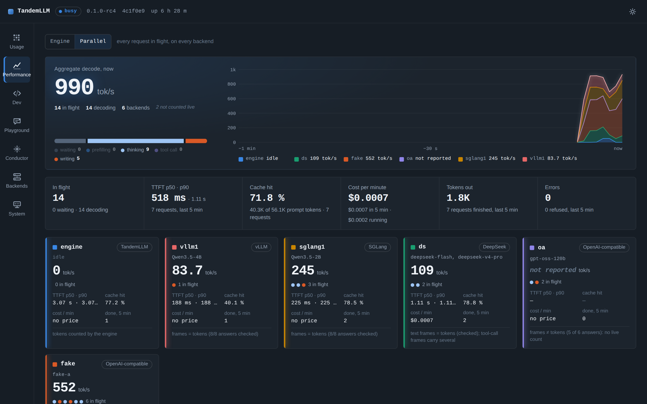Click the 990 tok/s aggregate decode figure

[84, 87]
